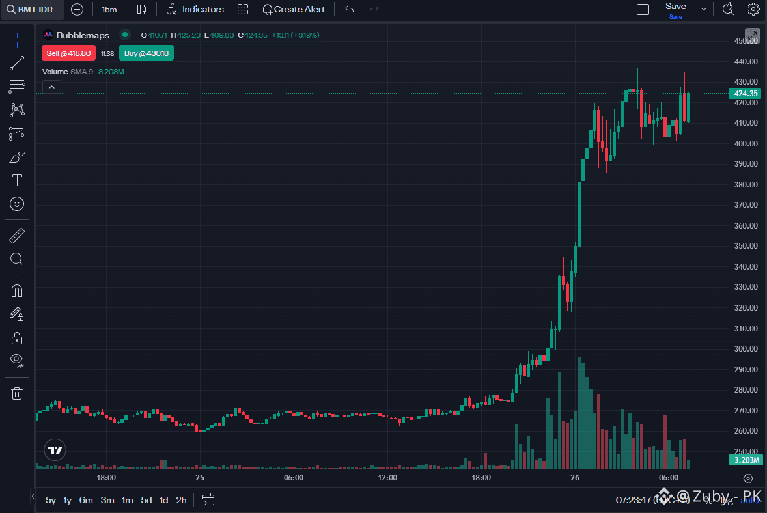Open chart settings gear in toolbar

tap(753, 9)
